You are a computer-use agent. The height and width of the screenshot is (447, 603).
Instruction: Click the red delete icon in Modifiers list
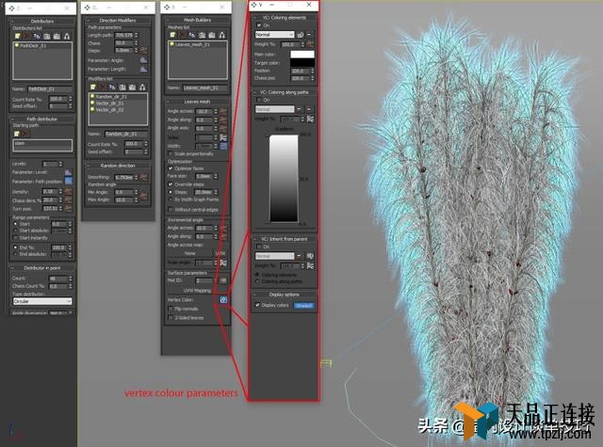pos(103,87)
